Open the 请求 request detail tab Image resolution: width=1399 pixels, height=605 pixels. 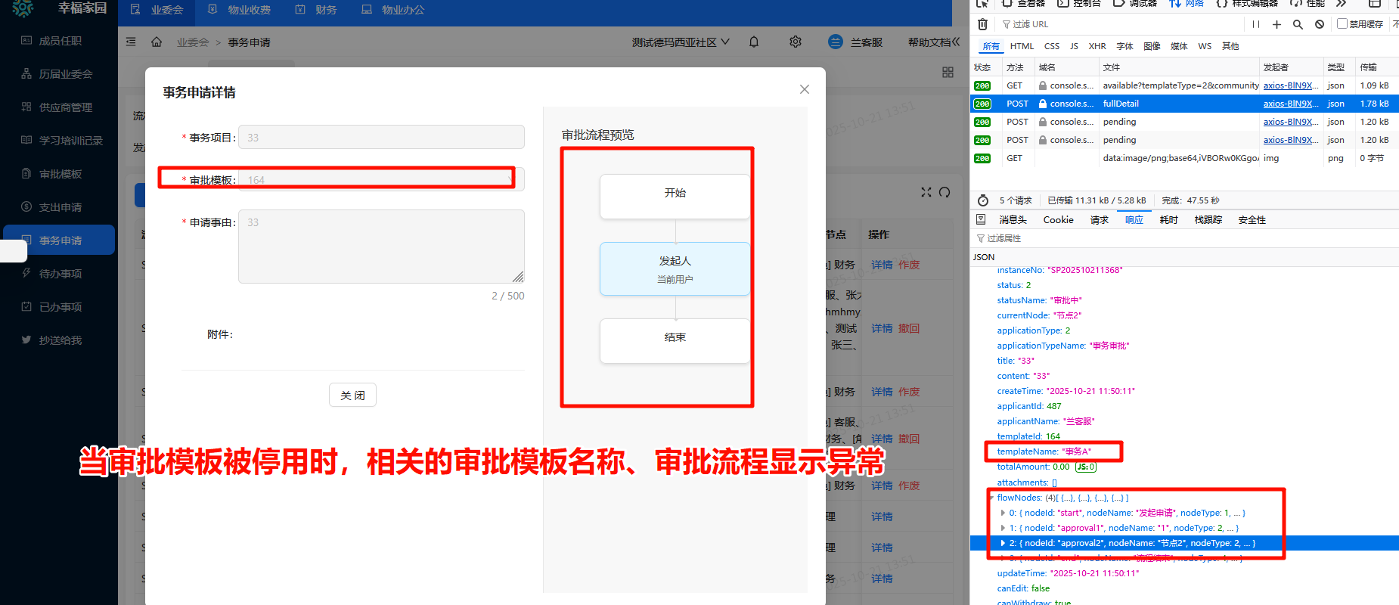point(1099,220)
